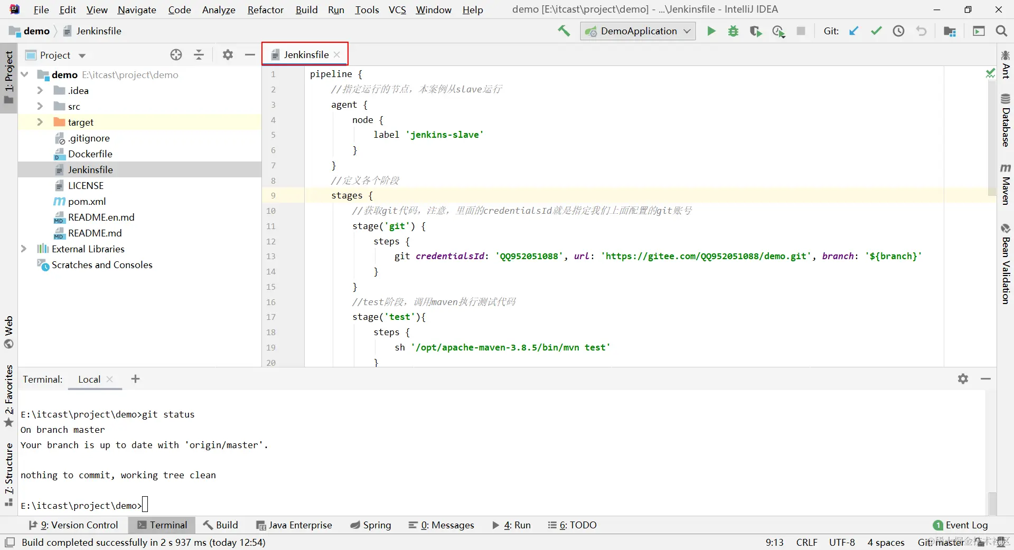Open the Maven tool window
This screenshot has height=550, width=1014.
[1006, 184]
